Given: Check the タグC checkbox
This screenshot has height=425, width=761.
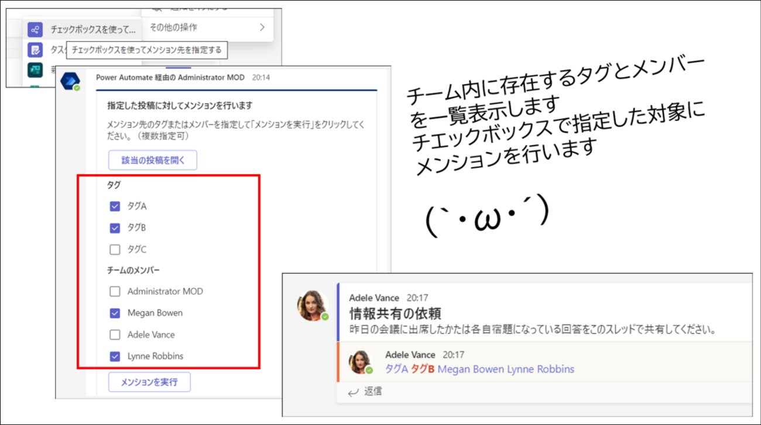Looking at the screenshot, I should coord(115,250).
